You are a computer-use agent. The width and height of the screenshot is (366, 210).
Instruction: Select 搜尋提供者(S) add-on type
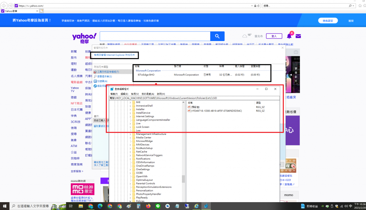[104, 76]
